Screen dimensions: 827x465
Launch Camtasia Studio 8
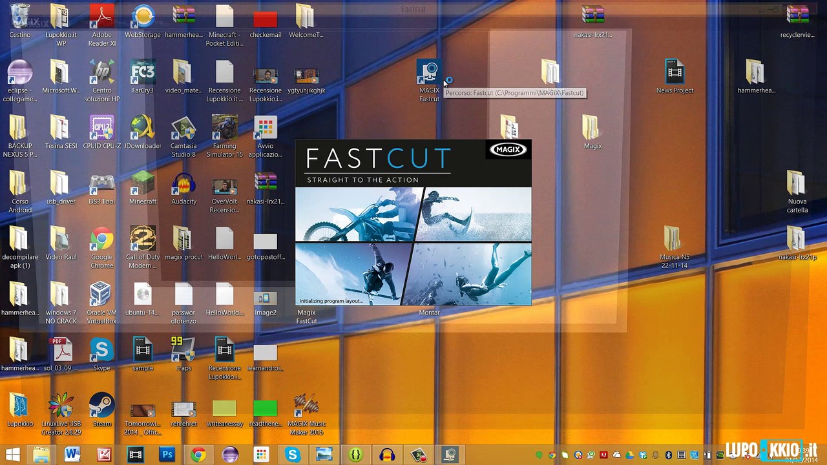tap(183, 136)
